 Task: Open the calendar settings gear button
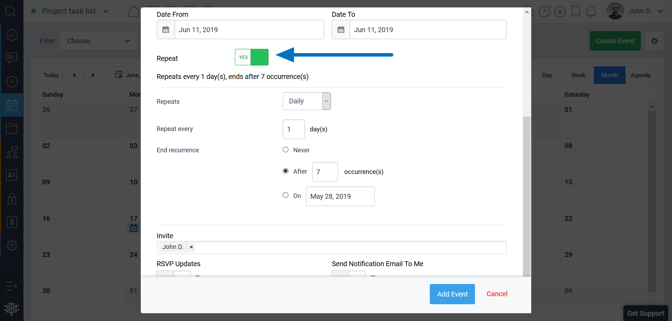(654, 41)
